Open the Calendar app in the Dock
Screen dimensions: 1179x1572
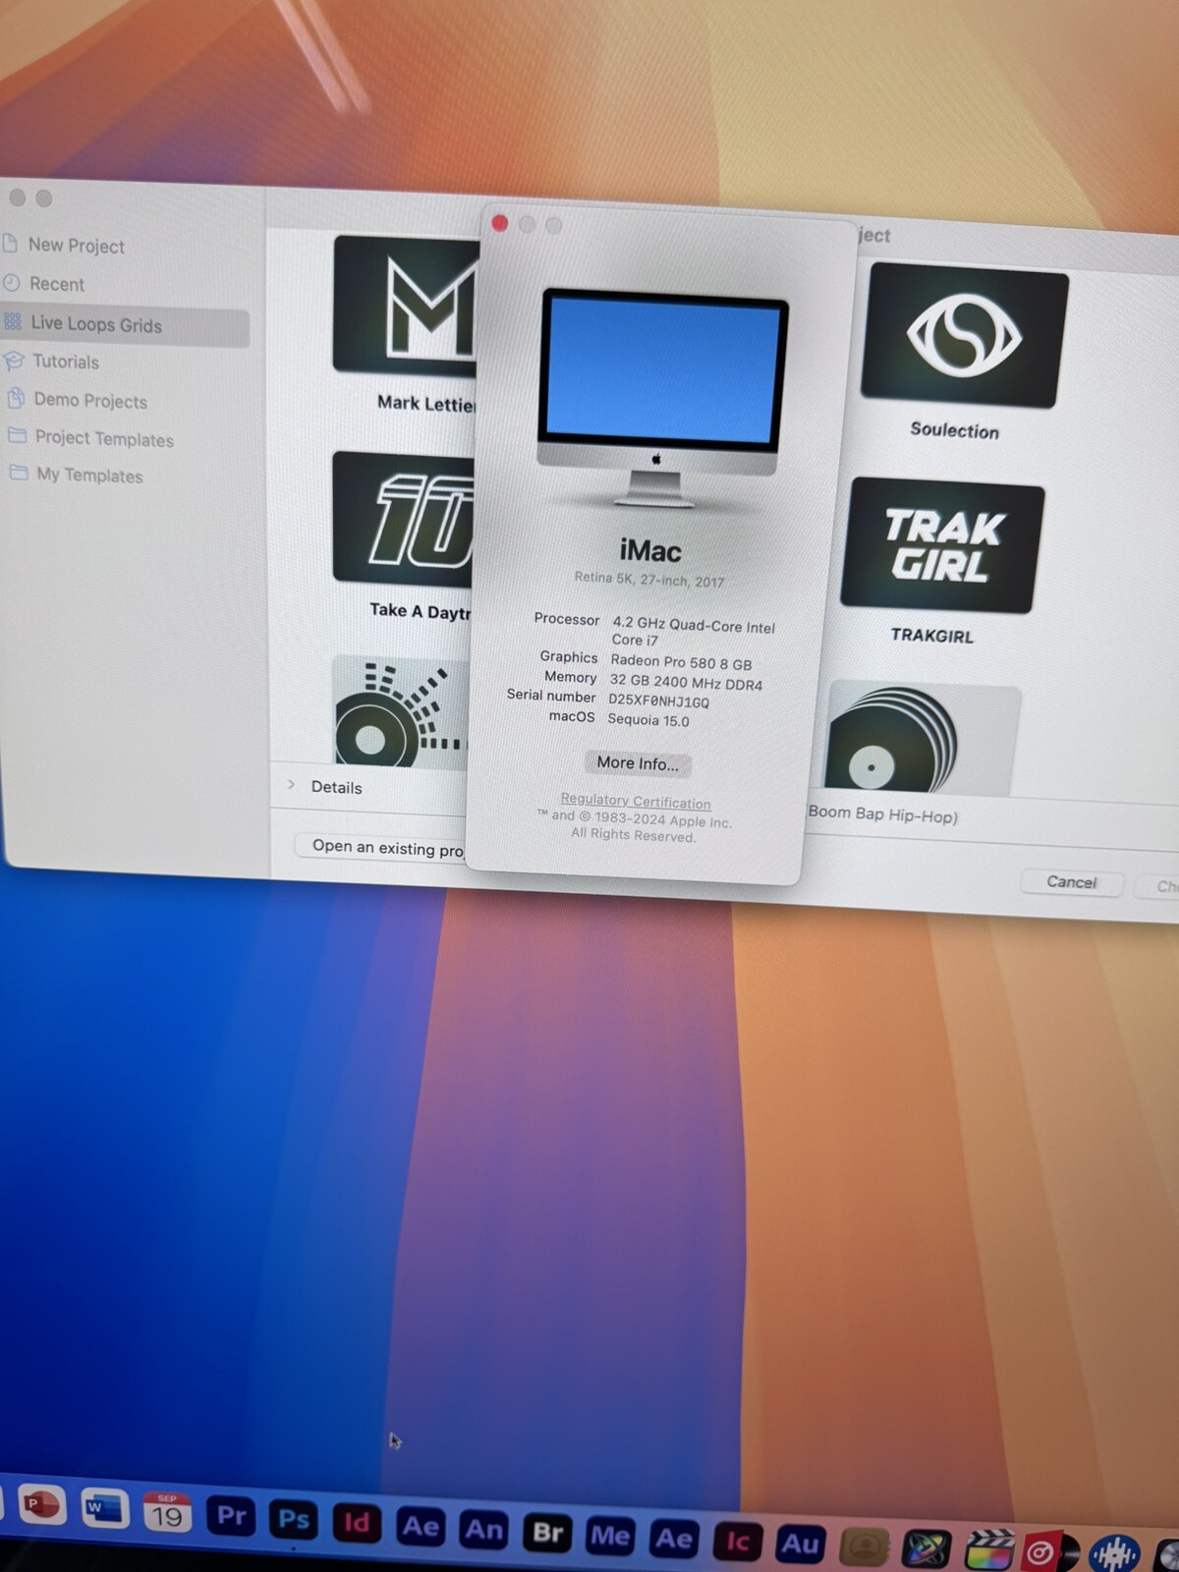[167, 1513]
